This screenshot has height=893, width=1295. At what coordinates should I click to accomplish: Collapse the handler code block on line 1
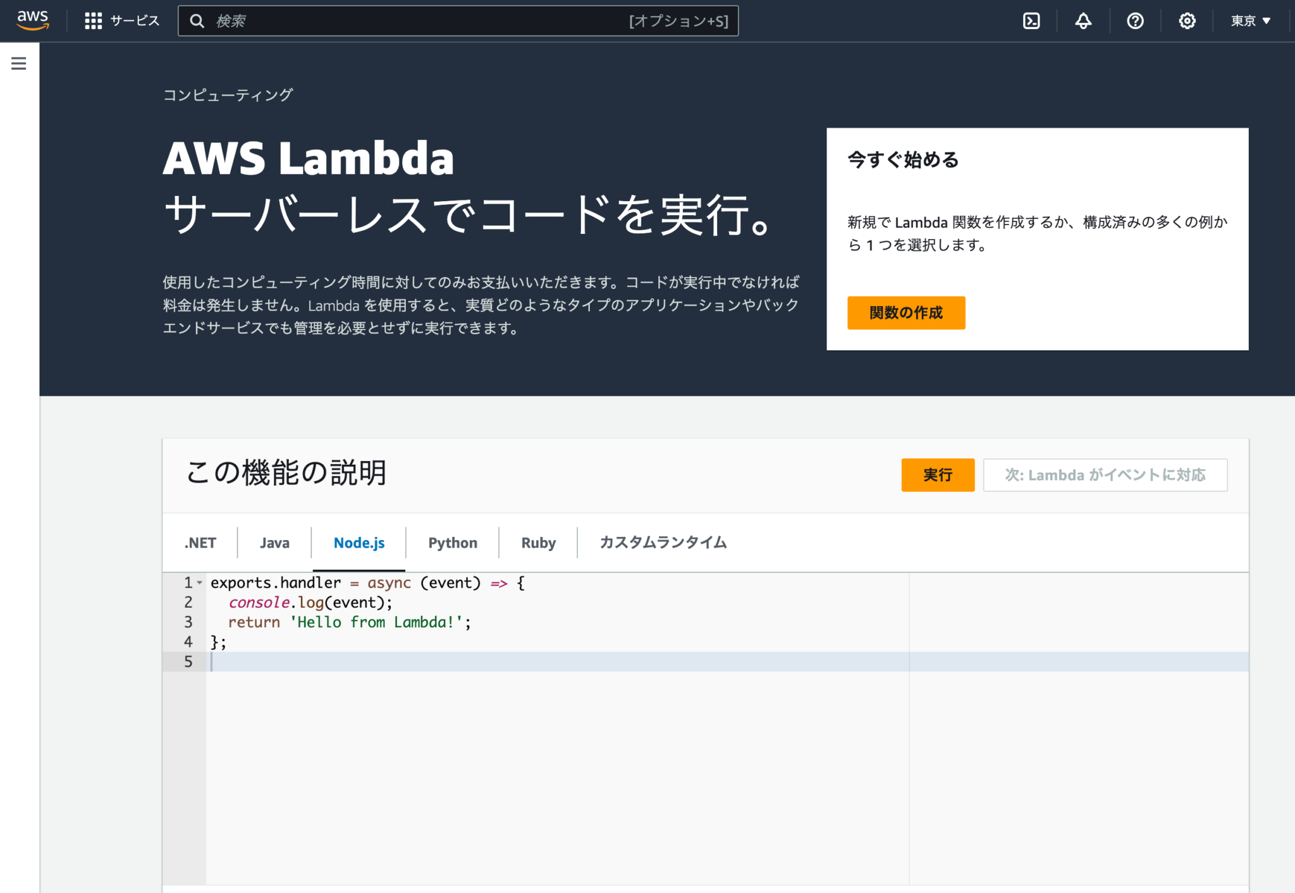click(x=200, y=582)
